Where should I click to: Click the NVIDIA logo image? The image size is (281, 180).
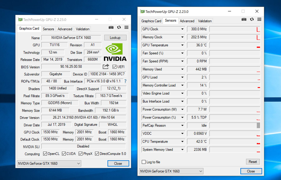pos(115,52)
